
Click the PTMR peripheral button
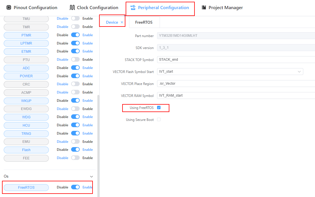(x=26, y=35)
